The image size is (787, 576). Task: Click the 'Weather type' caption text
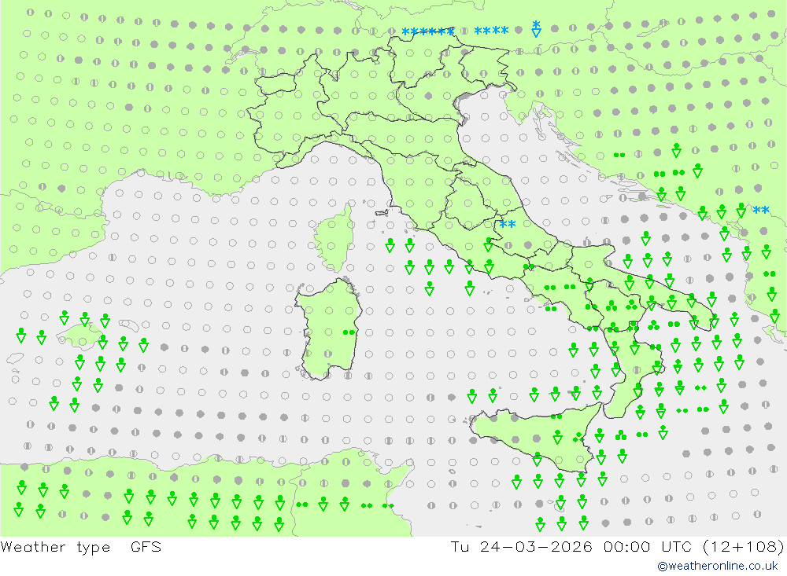(55, 546)
